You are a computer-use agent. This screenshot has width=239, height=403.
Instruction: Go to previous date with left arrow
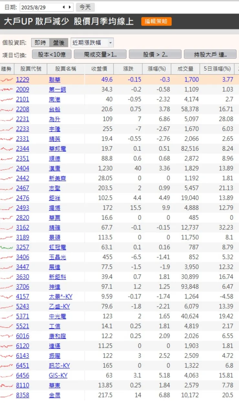tap(64, 7)
